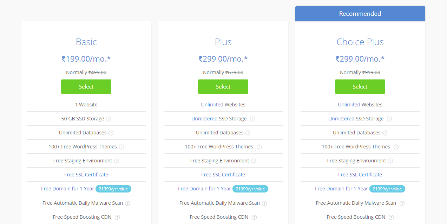
Task: Open help icon for Choice Plus Malware Scan
Action: 402,203
